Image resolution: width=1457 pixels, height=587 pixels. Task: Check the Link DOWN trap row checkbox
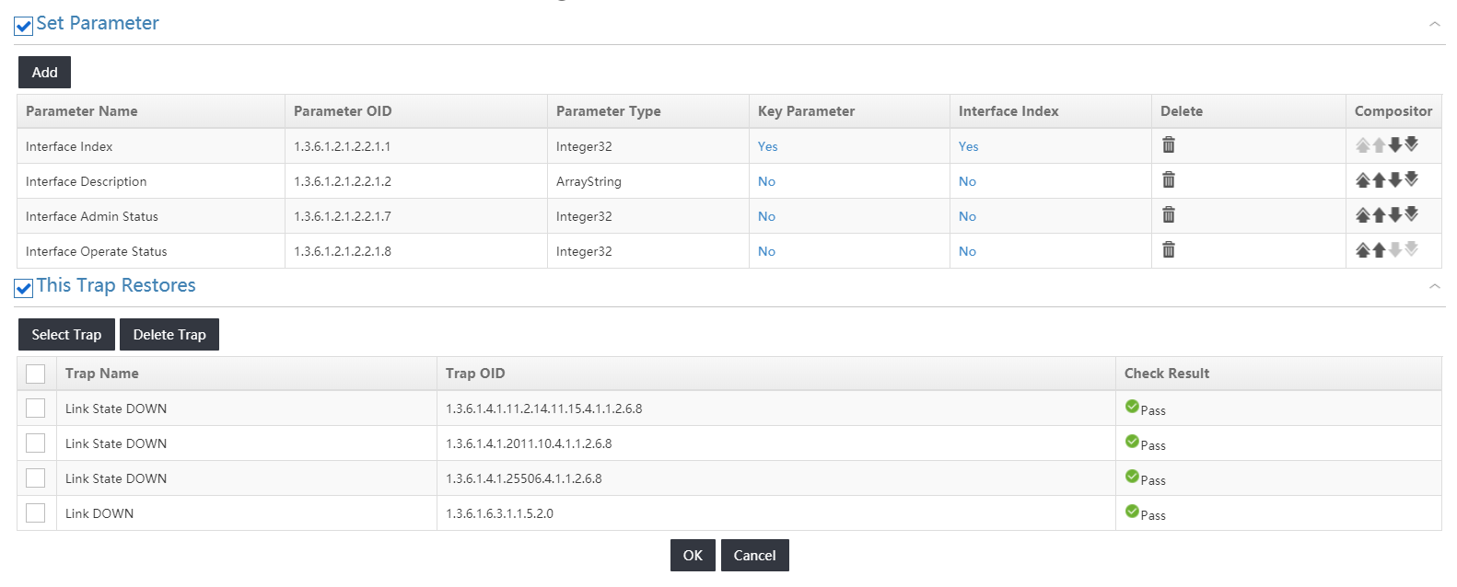[x=35, y=512]
